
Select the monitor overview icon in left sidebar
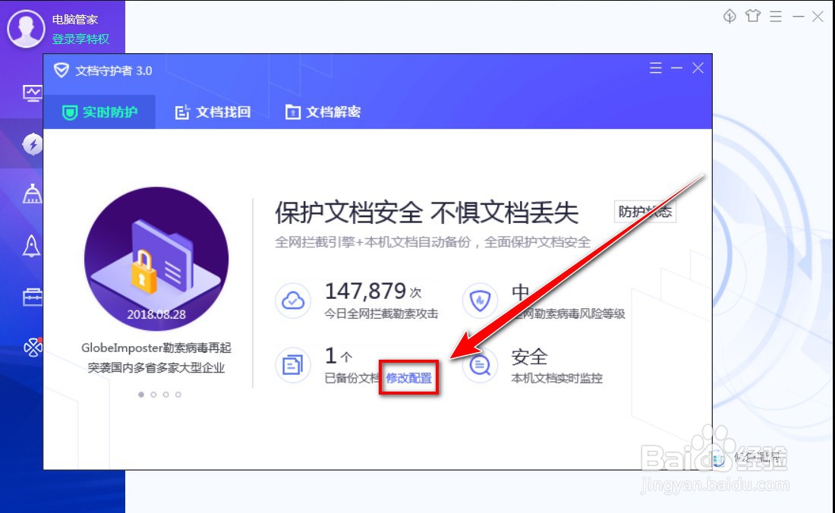(x=32, y=93)
